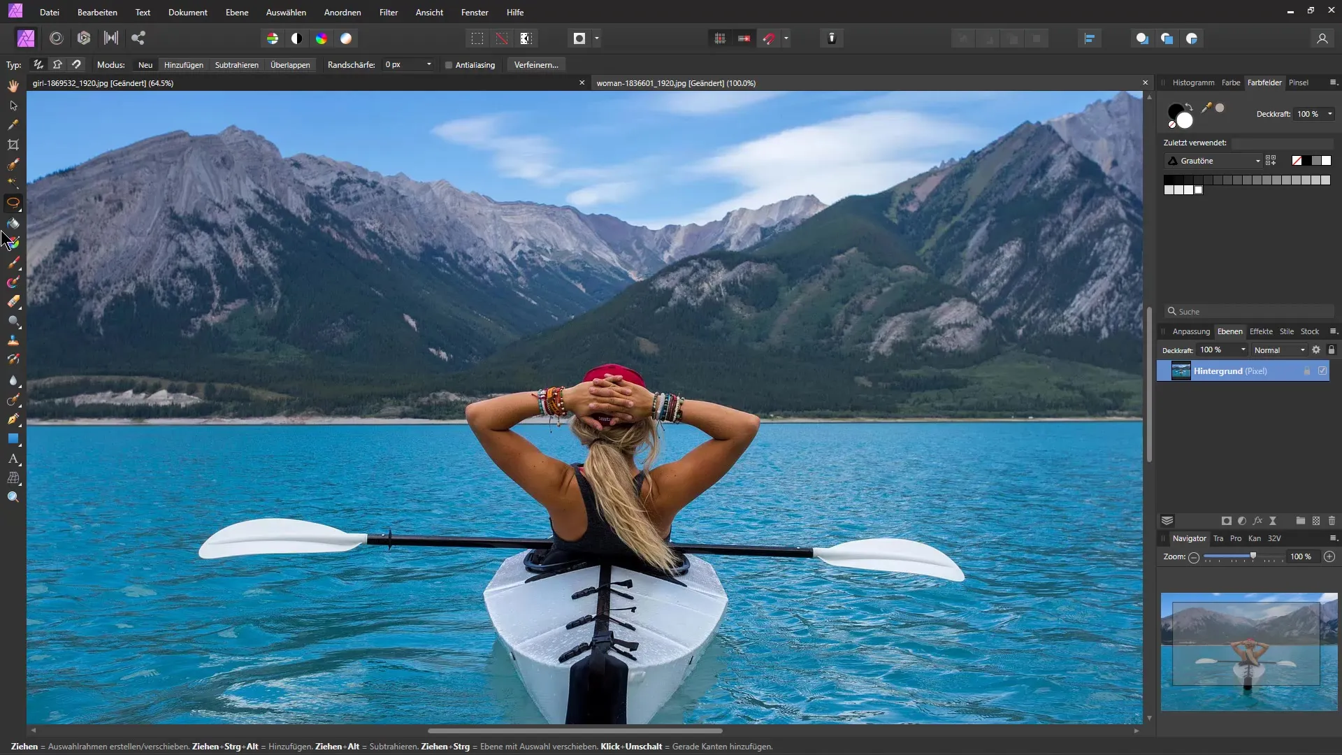Image resolution: width=1342 pixels, height=755 pixels.
Task: Toggle layer visibility for Hintergrund
Action: [1324, 370]
